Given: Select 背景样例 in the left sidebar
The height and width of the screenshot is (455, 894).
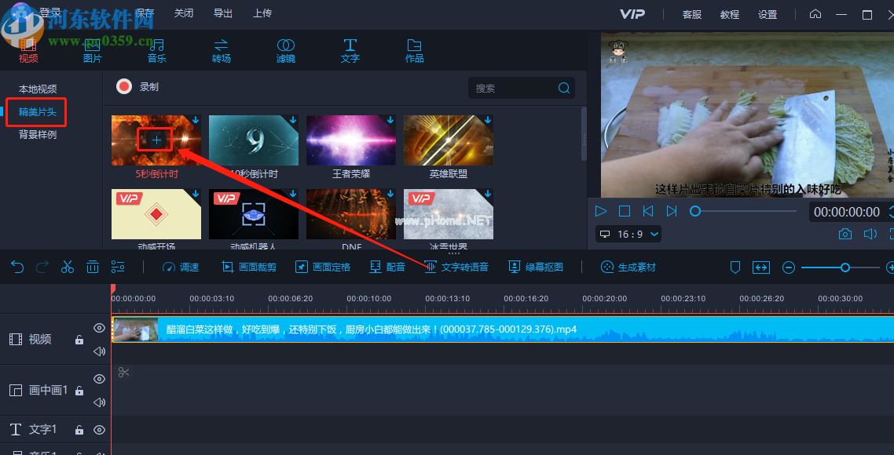Looking at the screenshot, I should coord(38,134).
